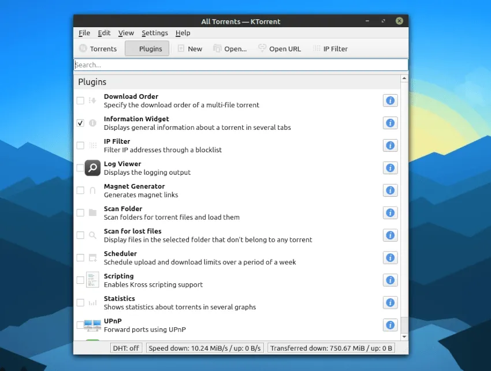The height and width of the screenshot is (371, 491).
Task: Click the New torrent toolbar button
Action: pyautogui.click(x=189, y=49)
